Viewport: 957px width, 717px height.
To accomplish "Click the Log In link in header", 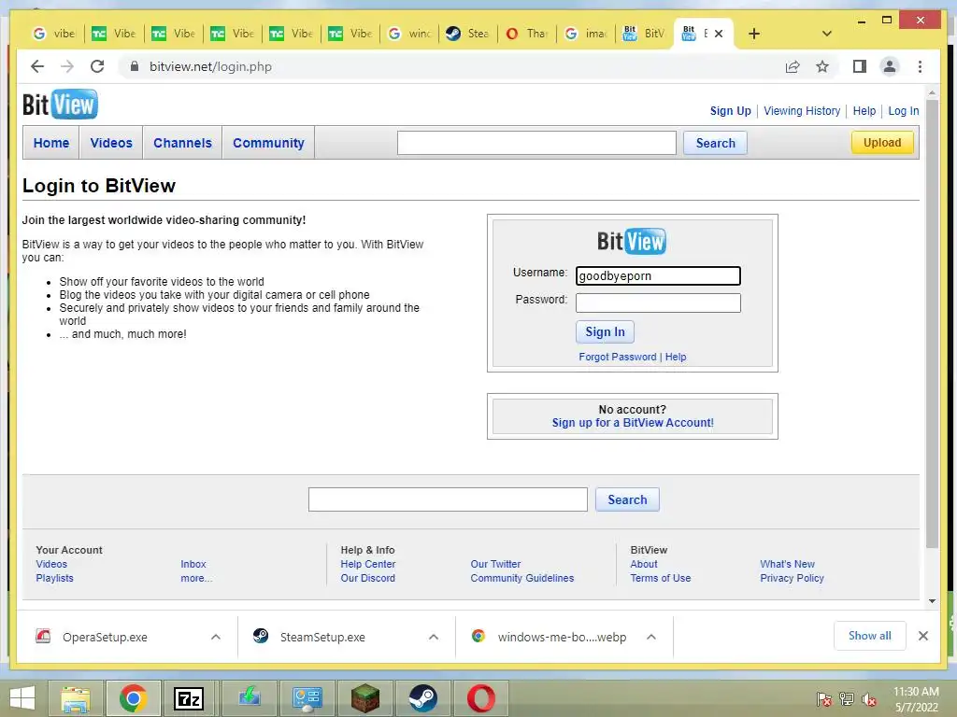I will click(904, 111).
